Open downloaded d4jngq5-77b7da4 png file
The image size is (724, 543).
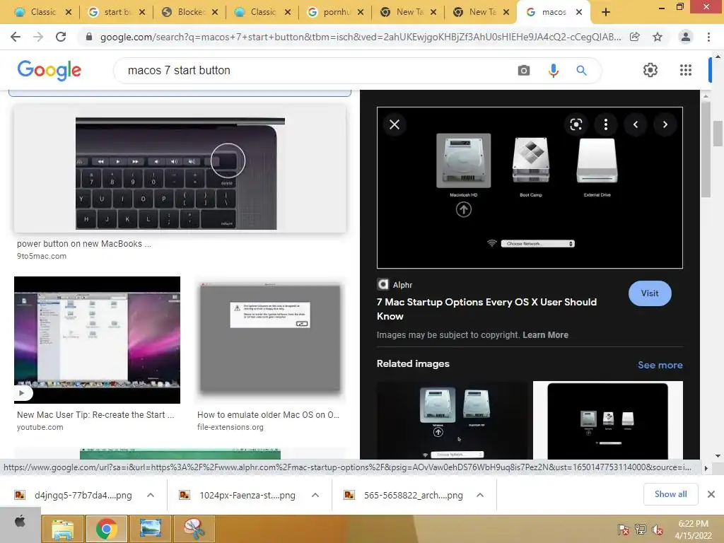click(x=74, y=495)
